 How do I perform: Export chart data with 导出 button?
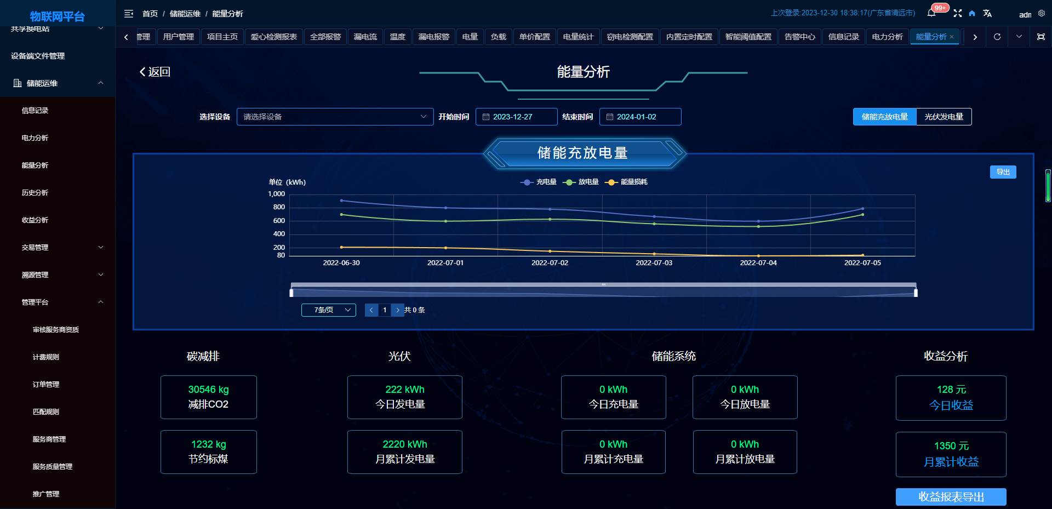coord(1003,172)
